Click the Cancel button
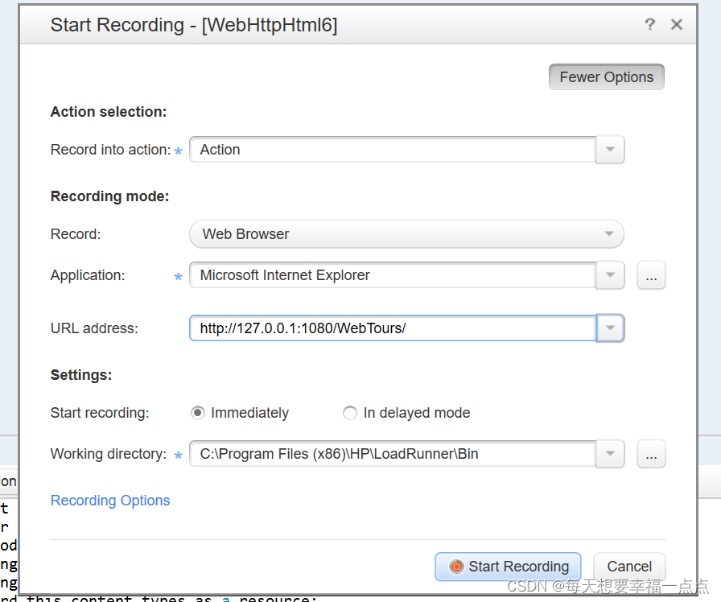 (629, 567)
